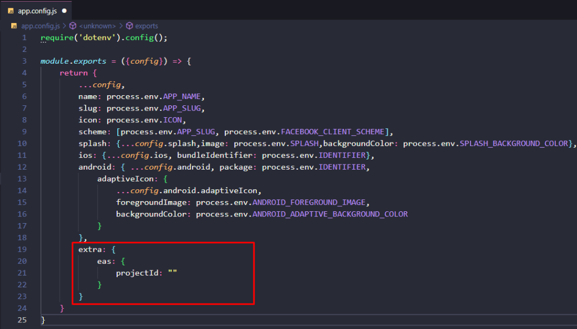
Task: Click the closing brace on line 25
Action: coord(43,319)
